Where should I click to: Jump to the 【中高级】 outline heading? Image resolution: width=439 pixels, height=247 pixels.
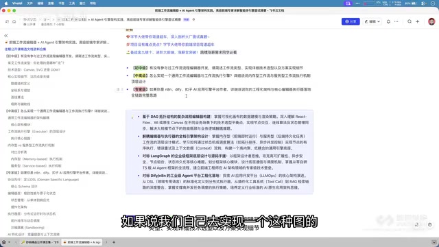[x=58, y=111]
